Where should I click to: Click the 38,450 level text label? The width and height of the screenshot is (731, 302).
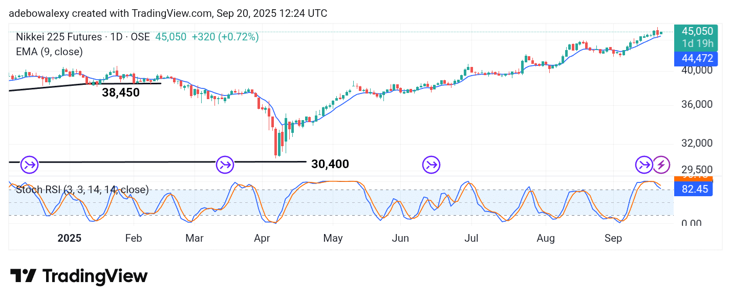[121, 92]
